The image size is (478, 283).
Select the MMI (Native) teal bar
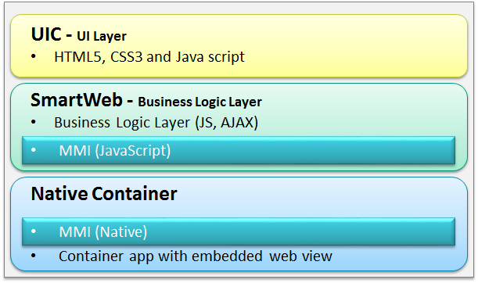pyautogui.click(x=239, y=231)
